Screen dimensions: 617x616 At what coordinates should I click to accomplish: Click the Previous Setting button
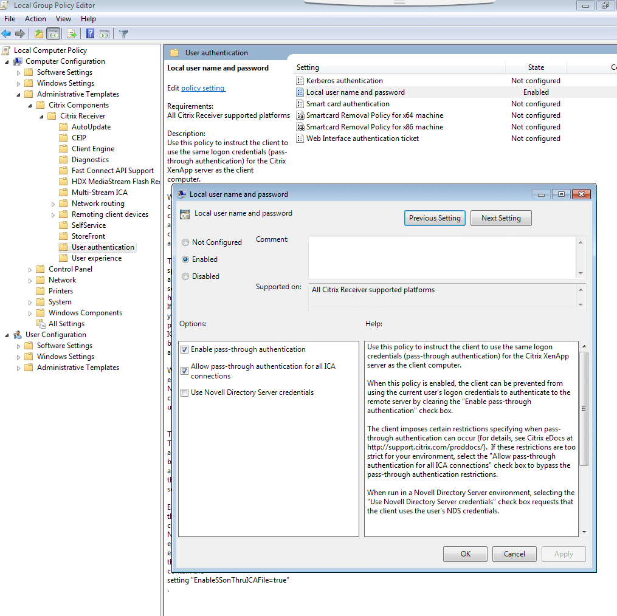(435, 218)
